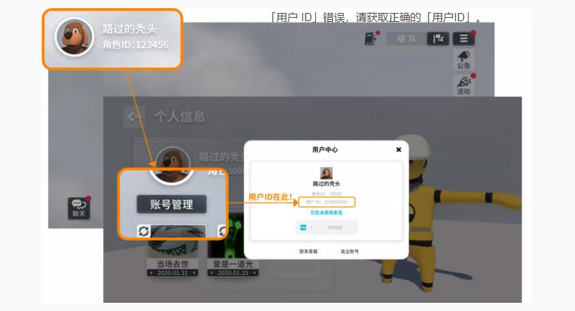Click the team flag icon
The height and width of the screenshot is (311, 575).
(x=438, y=39)
